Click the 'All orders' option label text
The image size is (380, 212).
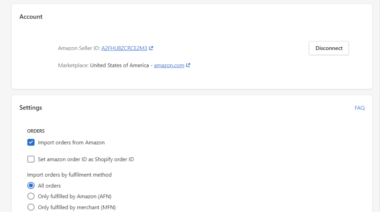pos(49,186)
